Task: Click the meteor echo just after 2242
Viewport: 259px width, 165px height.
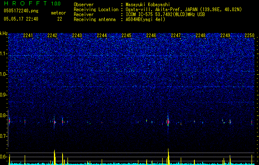Action: (x=54, y=122)
